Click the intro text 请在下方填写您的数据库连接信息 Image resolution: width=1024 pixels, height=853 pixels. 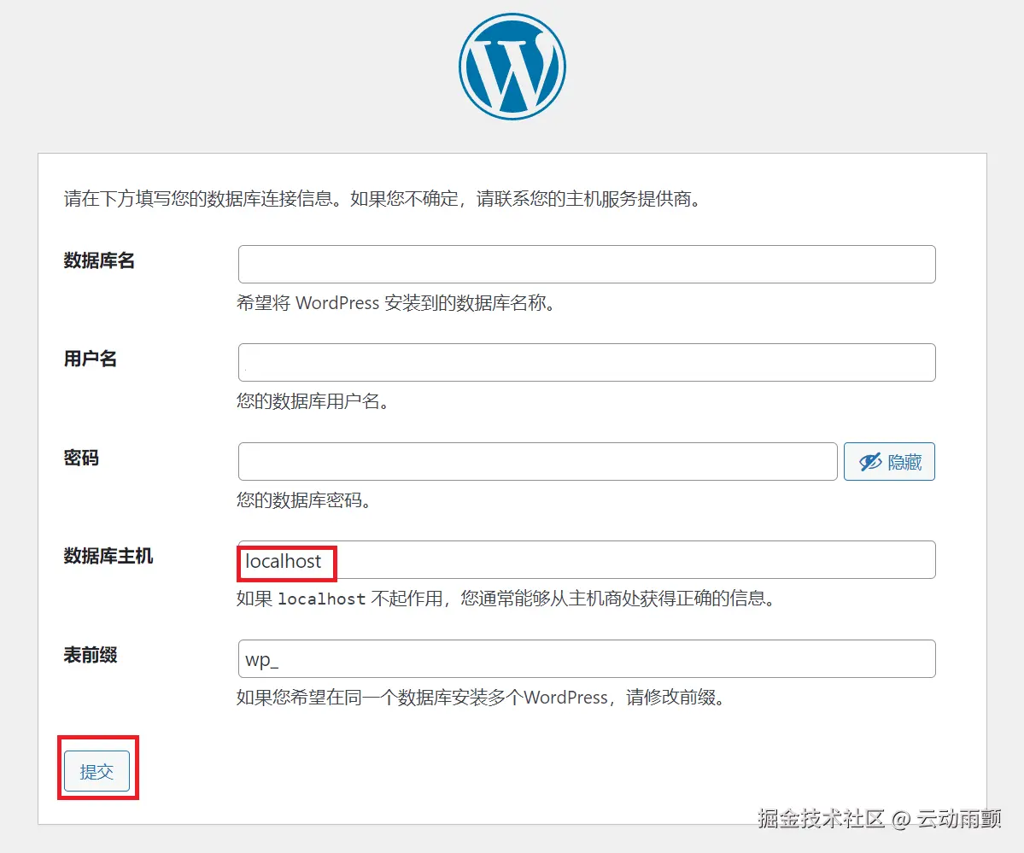[383, 199]
